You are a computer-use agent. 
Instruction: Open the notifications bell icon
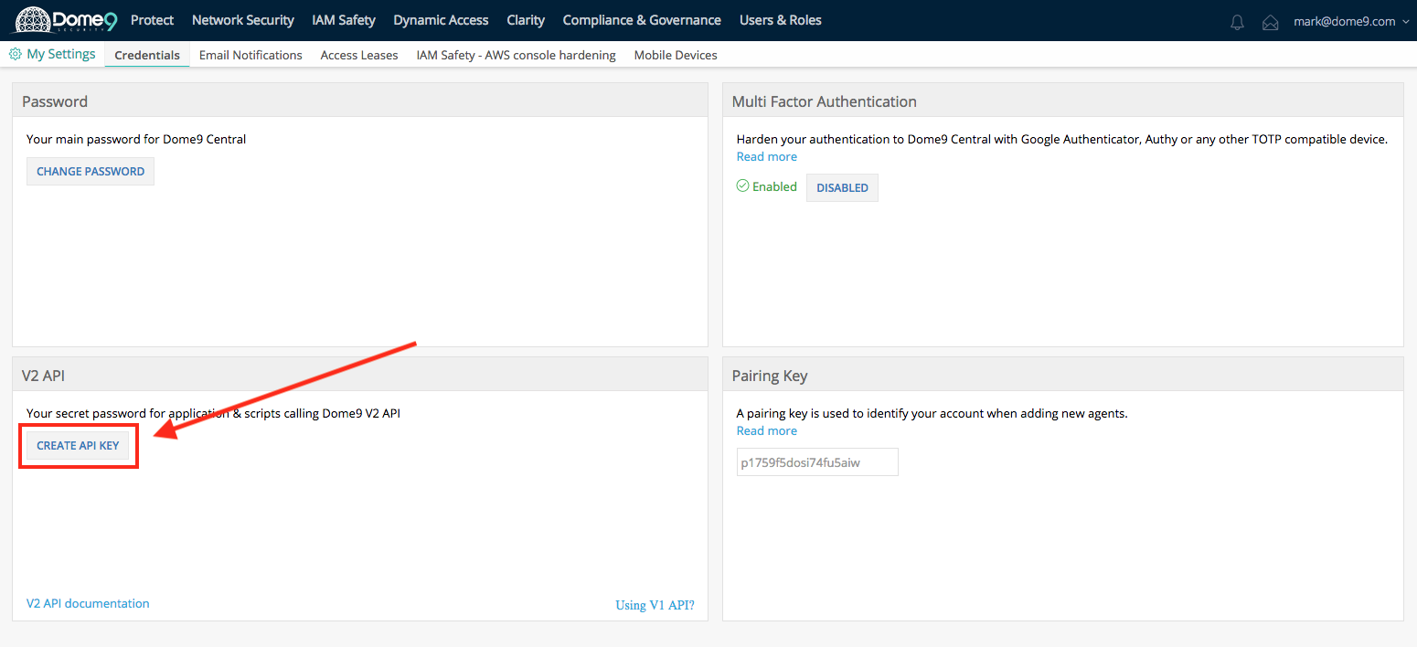pos(1237,22)
